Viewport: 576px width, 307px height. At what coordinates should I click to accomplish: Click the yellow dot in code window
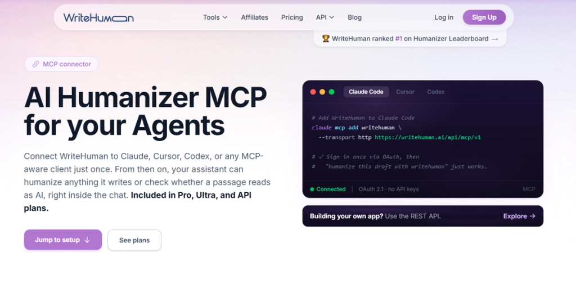(x=322, y=92)
